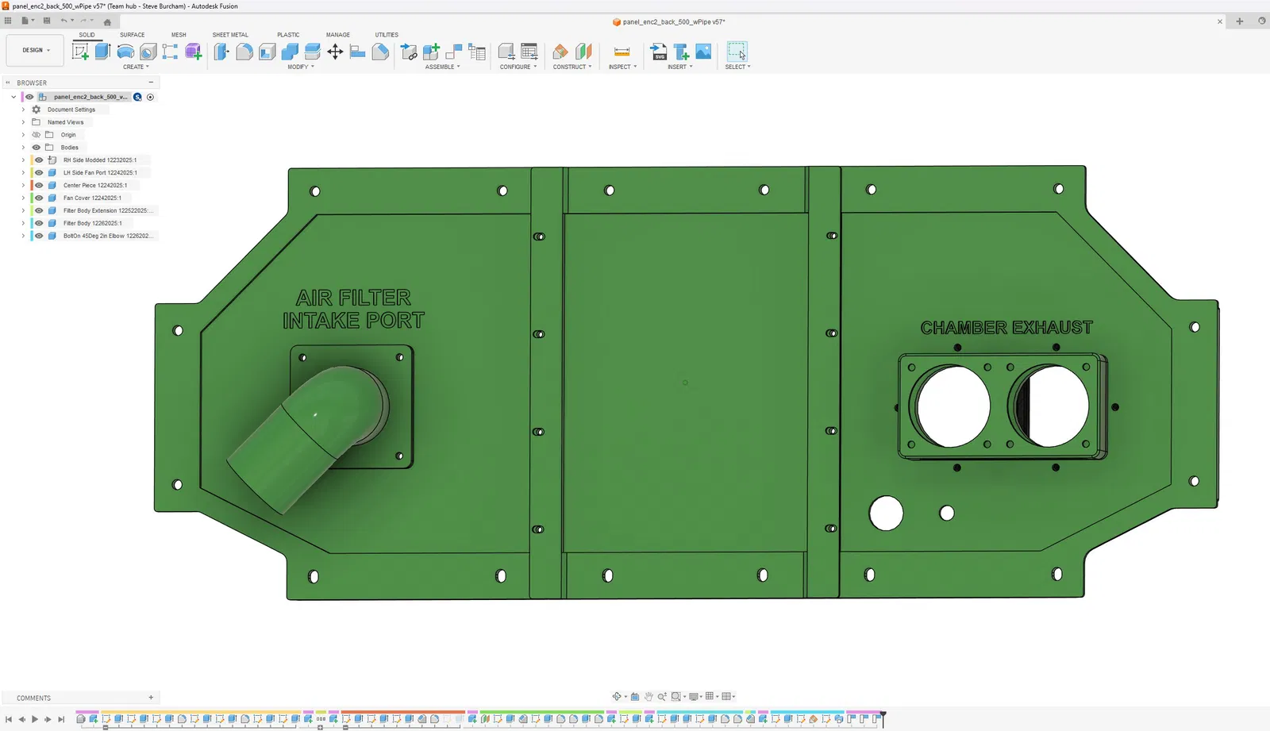Viewport: 1270px width, 731px height.
Task: Toggle visibility of Center Piece 12242025:1
Action: click(39, 185)
